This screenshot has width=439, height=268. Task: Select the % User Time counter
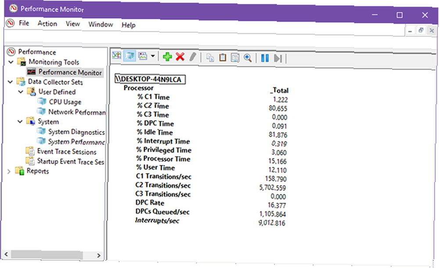click(155, 167)
